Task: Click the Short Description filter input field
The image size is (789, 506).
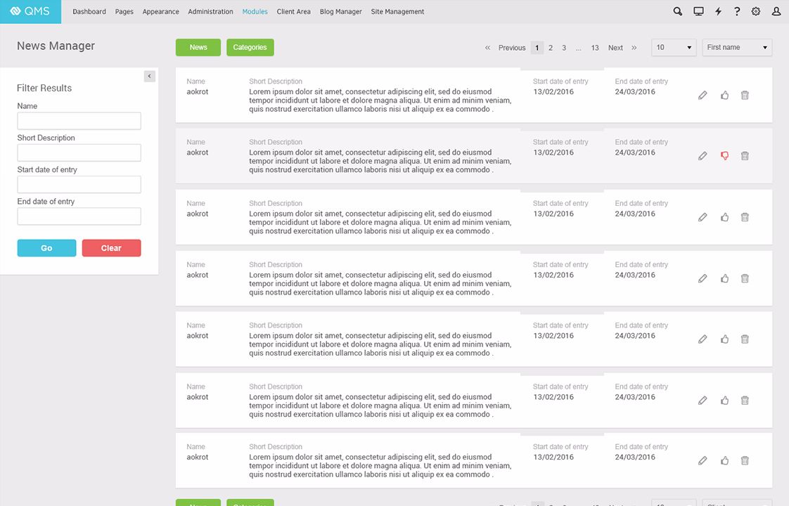Action: click(x=79, y=153)
